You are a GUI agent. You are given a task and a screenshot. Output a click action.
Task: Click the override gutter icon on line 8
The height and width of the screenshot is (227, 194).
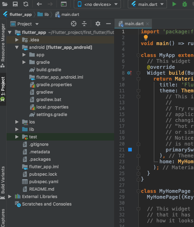tap(129, 73)
